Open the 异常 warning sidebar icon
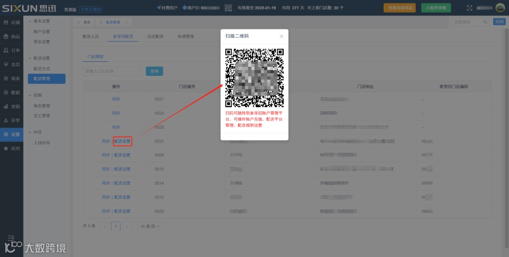The image size is (509, 257). click(x=6, y=120)
